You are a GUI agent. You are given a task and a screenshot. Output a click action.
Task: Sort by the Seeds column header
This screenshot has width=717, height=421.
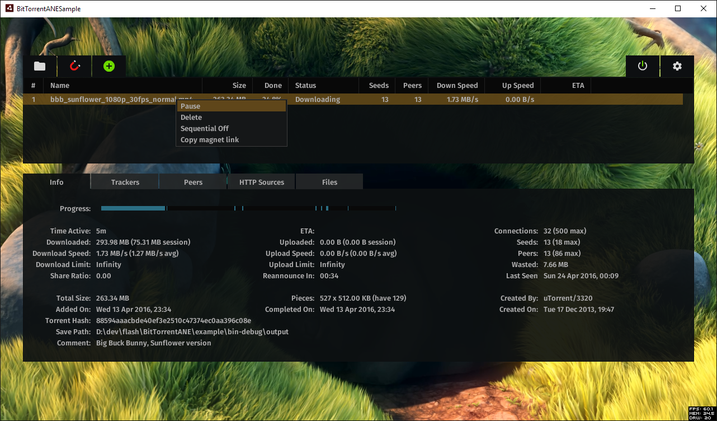(377, 86)
